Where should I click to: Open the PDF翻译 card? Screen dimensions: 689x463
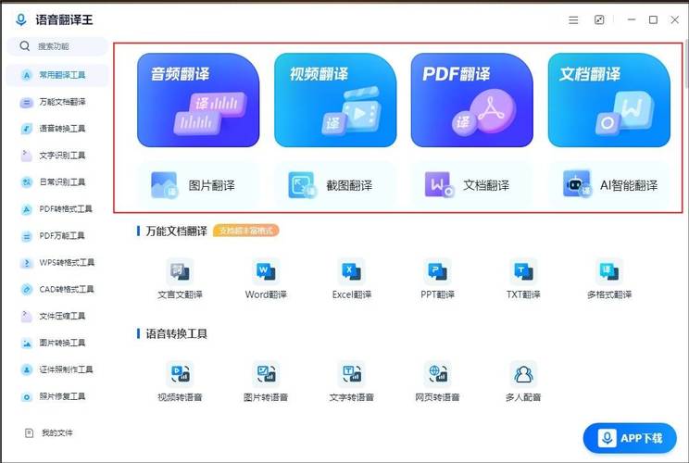coord(472,100)
